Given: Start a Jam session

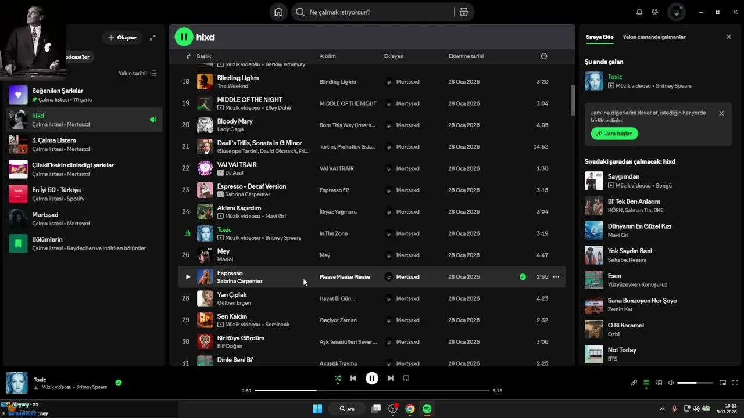Looking at the screenshot, I should point(614,134).
